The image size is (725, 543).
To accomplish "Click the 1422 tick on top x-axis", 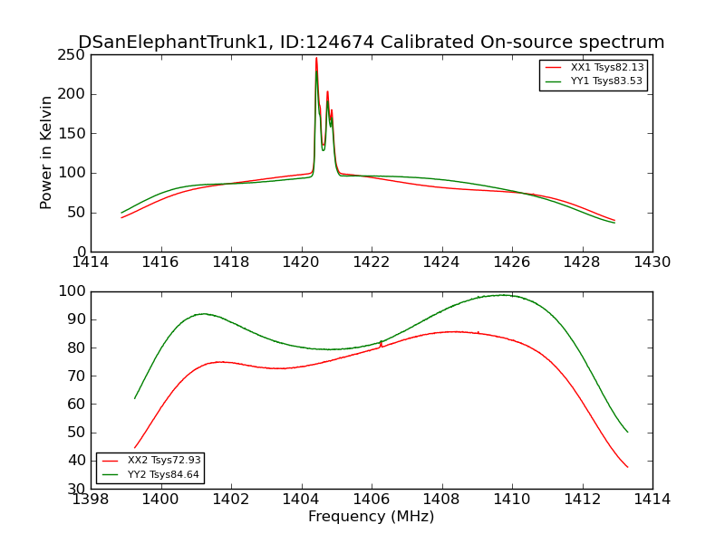I will [x=372, y=262].
